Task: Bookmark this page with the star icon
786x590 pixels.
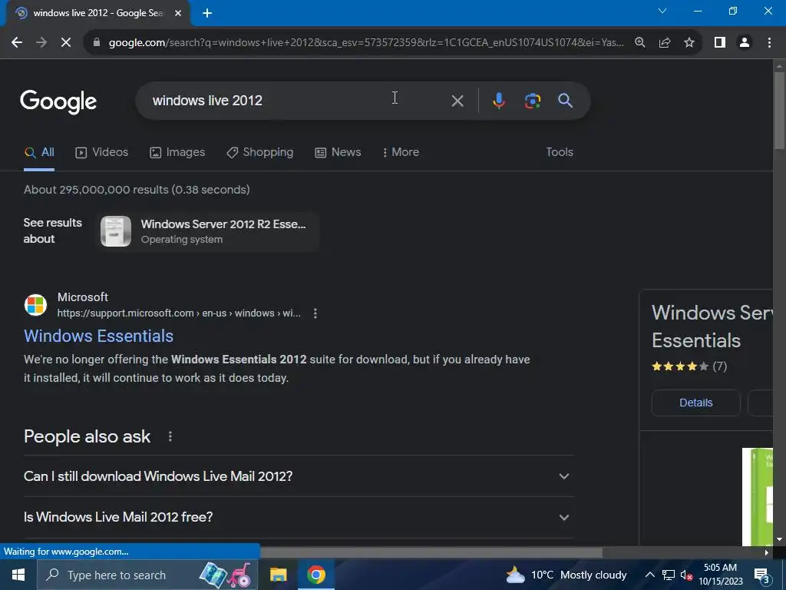Action: 689,43
